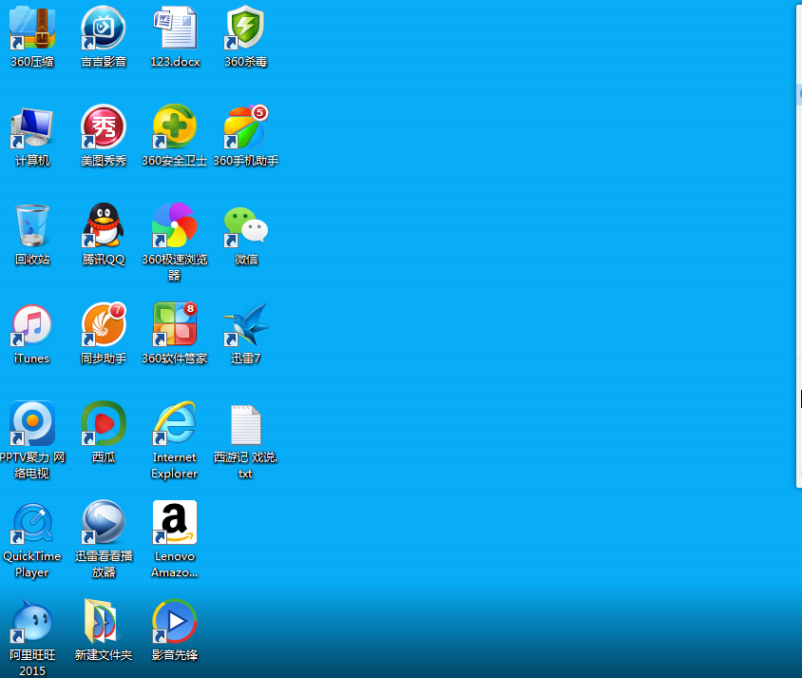Click the 微信 WeChat icon

tap(246, 226)
